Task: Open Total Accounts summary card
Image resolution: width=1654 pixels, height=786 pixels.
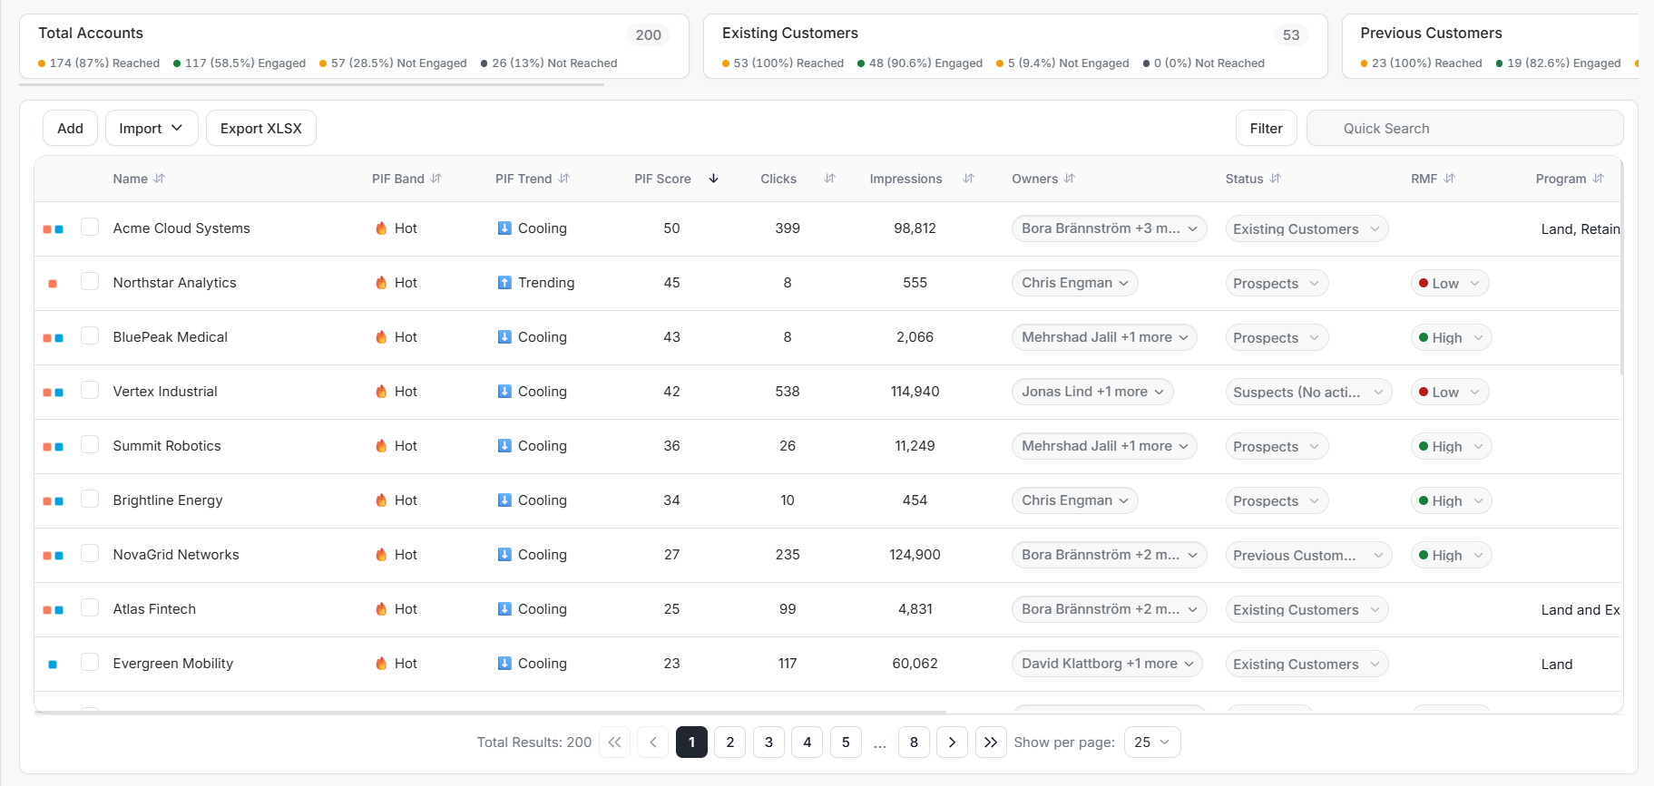Action: (x=354, y=46)
